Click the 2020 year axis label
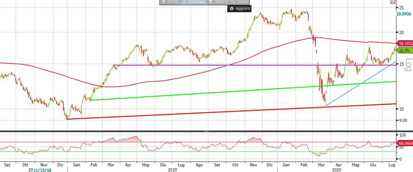Image resolution: width=413 pixels, height=172 pixels. click(337, 170)
